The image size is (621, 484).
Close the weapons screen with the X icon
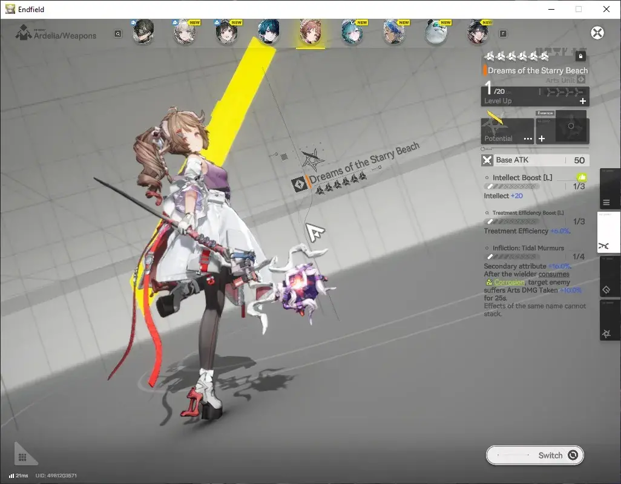[x=597, y=33]
